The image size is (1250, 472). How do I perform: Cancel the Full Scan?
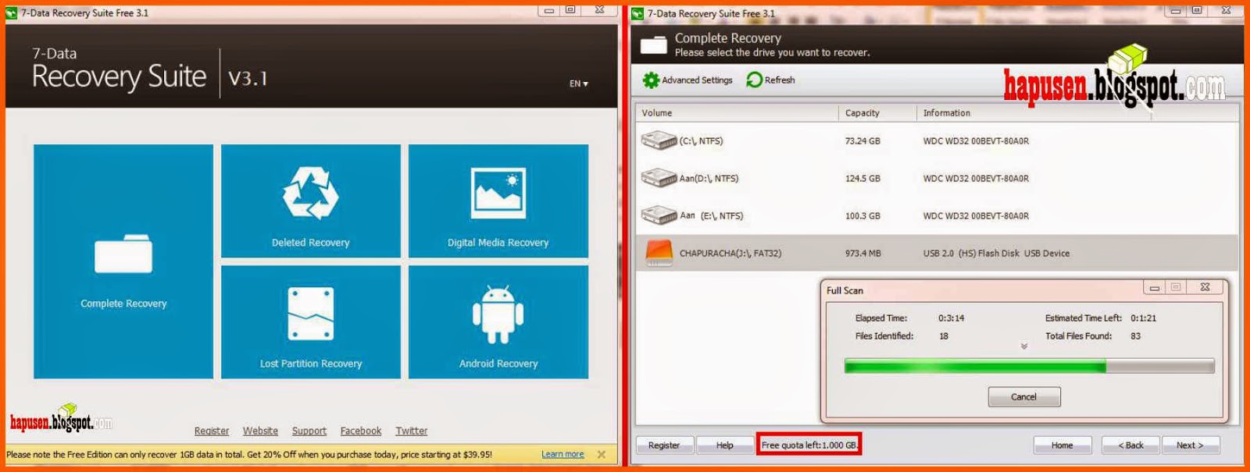(x=1024, y=397)
